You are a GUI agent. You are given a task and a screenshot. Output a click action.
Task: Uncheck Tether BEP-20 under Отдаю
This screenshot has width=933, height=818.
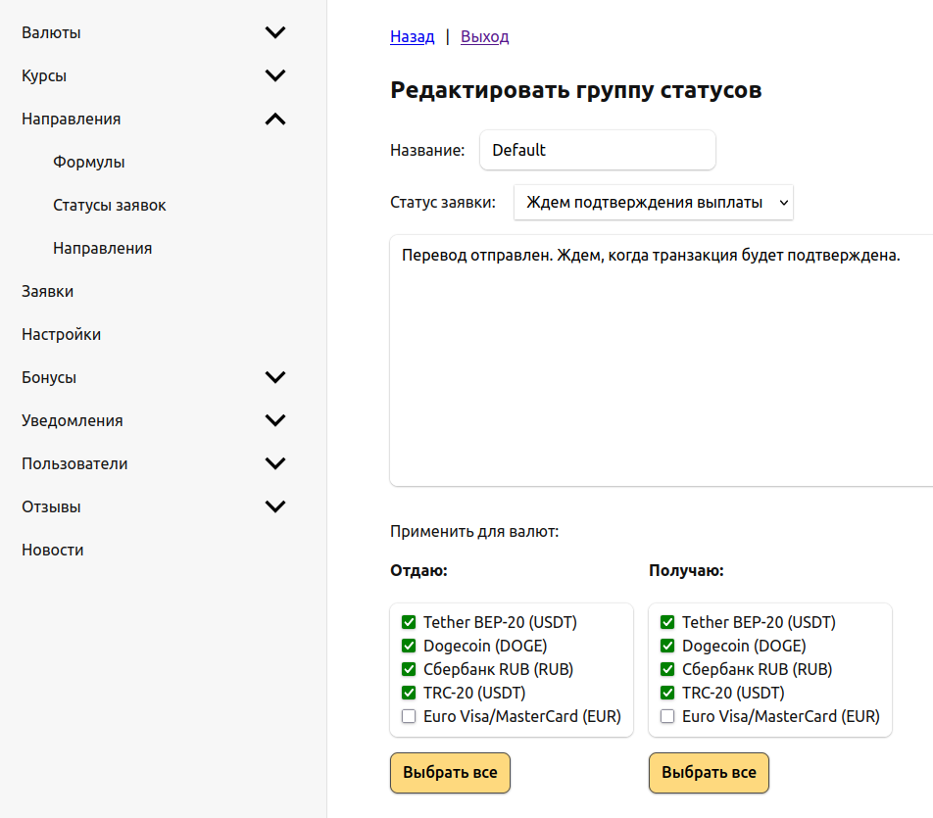tap(409, 622)
